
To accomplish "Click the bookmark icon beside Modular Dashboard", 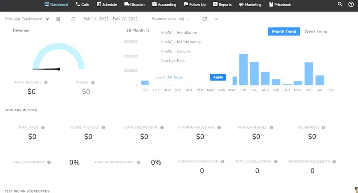I will (x=58, y=19).
